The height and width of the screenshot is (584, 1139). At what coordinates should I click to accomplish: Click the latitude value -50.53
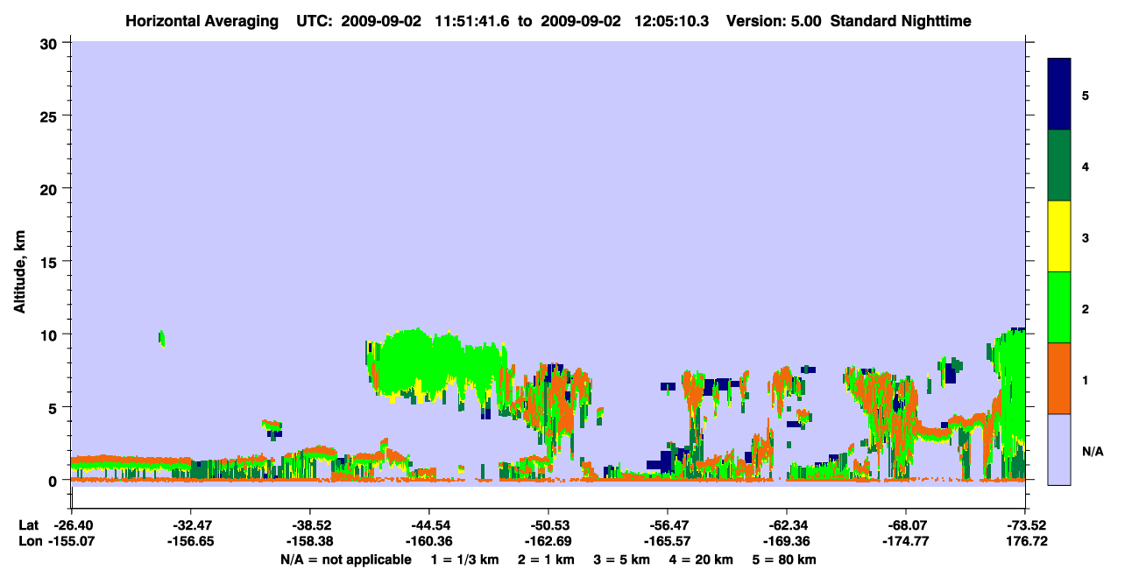tap(548, 525)
